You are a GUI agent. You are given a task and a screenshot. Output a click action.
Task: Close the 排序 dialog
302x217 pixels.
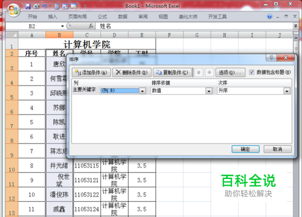click(x=286, y=58)
